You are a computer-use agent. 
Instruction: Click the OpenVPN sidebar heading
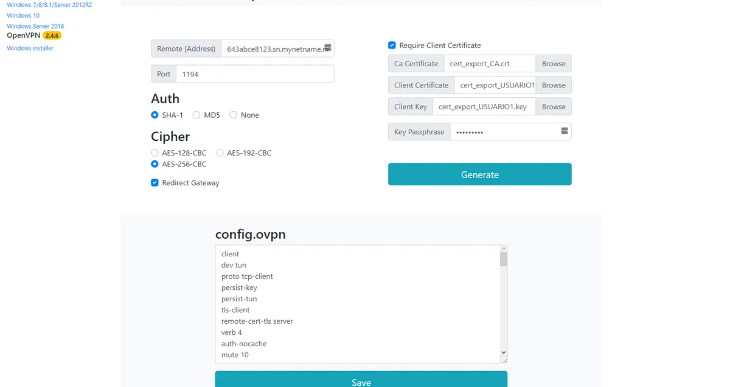click(23, 36)
